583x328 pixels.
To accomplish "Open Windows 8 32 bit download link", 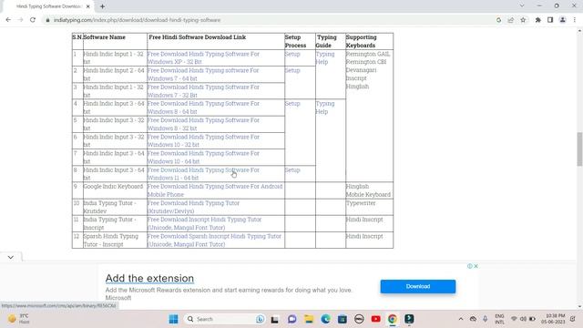I will coord(203,124).
